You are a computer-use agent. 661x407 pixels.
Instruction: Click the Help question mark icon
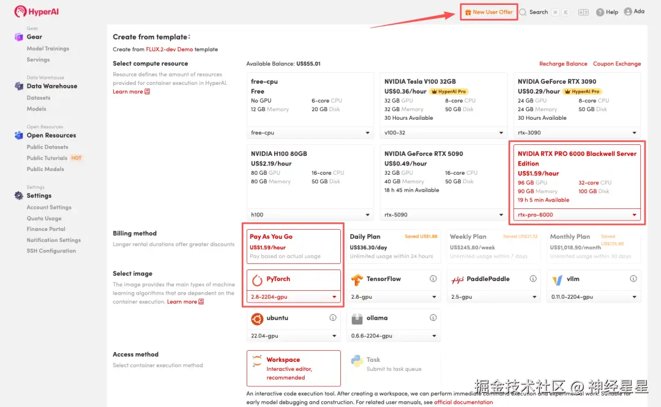[x=600, y=12]
